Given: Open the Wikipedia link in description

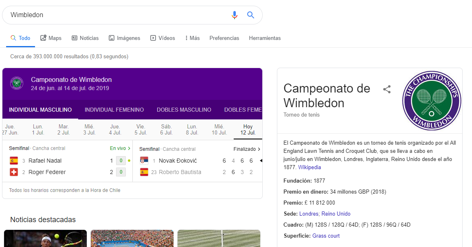Looking at the screenshot, I should point(310,168).
